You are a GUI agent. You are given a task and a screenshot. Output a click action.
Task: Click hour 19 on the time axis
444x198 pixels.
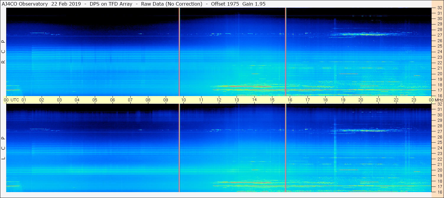(x=343, y=100)
